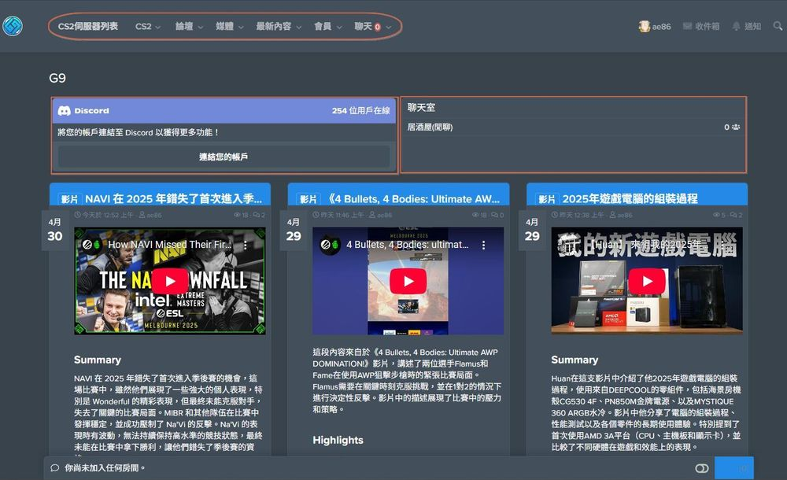Click the ae86 user avatar in the header
Viewport: 787px width, 480px height.
644,26
